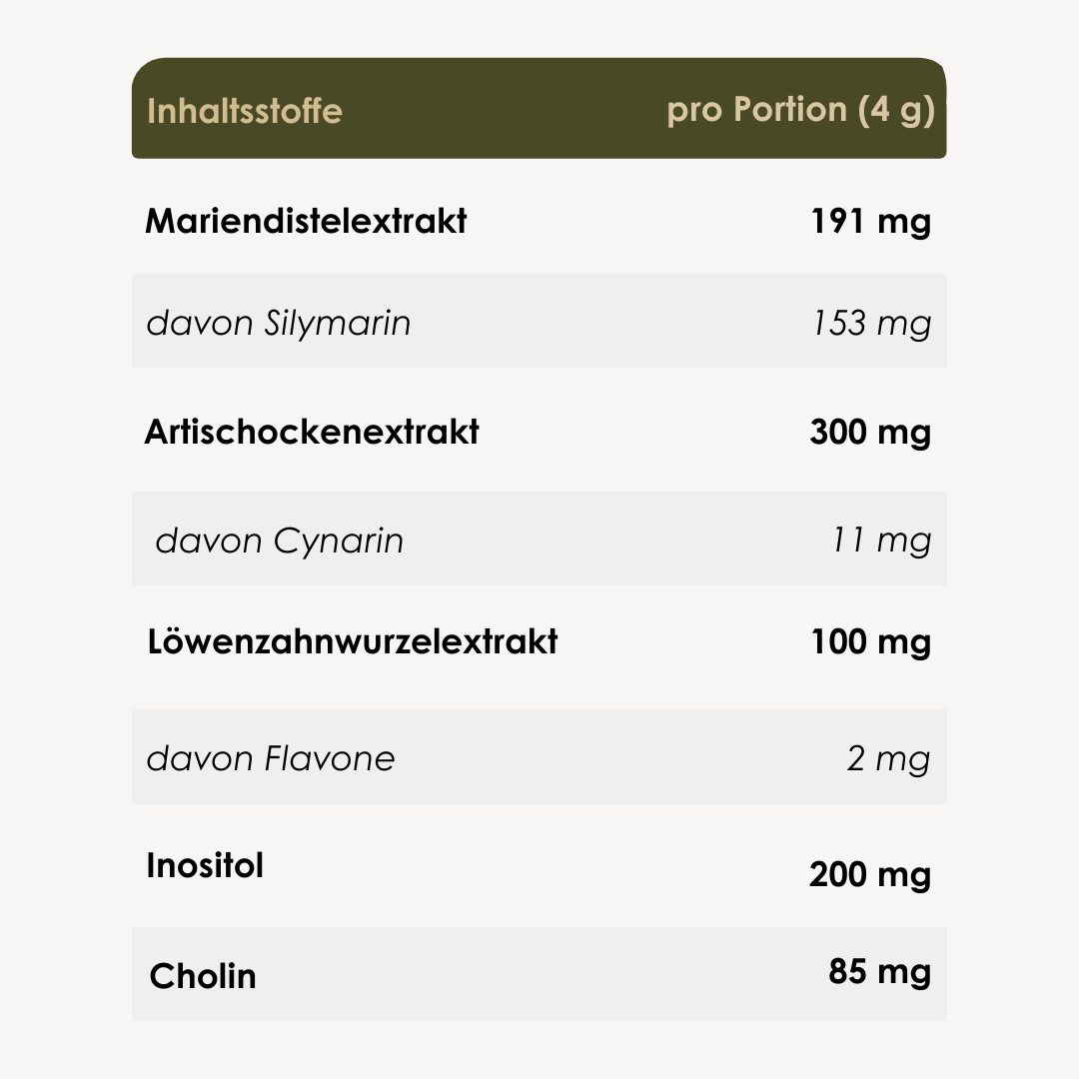
Task: Click the Inhaltsstoffe column header
Action: pyautogui.click(x=244, y=110)
